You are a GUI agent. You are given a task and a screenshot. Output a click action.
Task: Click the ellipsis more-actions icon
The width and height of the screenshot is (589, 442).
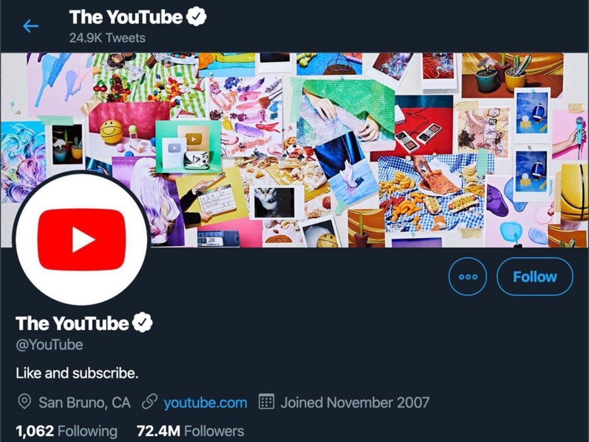click(x=468, y=276)
